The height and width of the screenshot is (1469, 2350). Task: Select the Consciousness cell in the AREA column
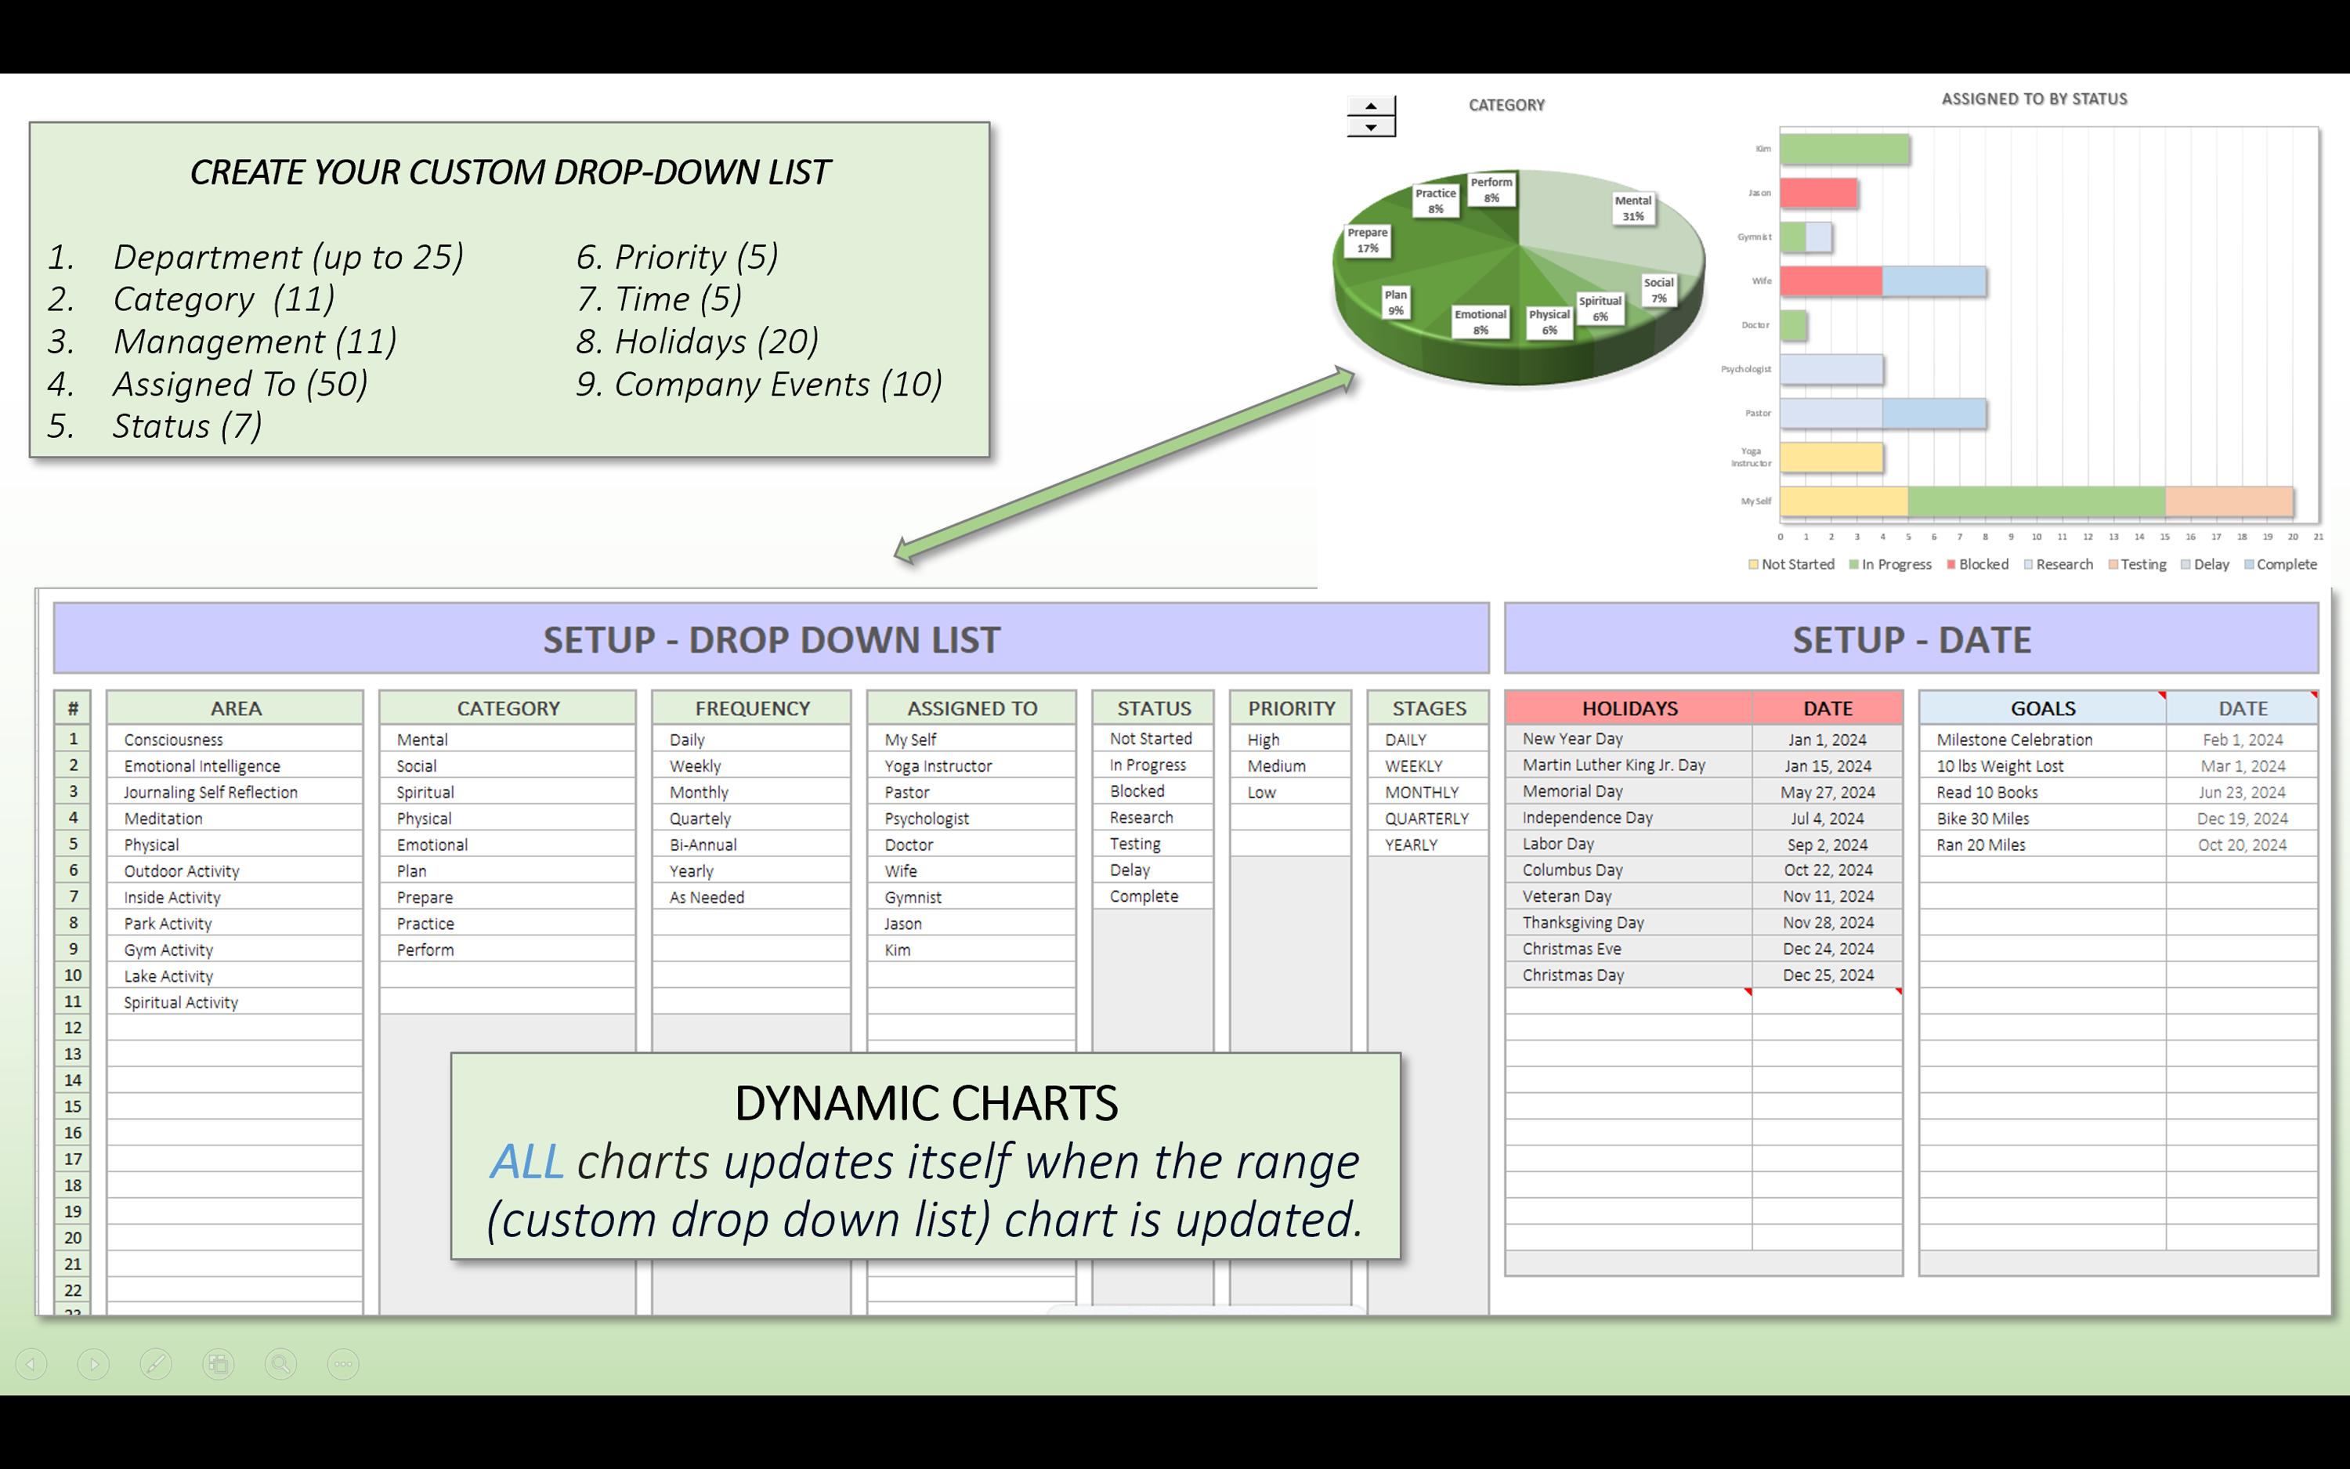[236, 740]
